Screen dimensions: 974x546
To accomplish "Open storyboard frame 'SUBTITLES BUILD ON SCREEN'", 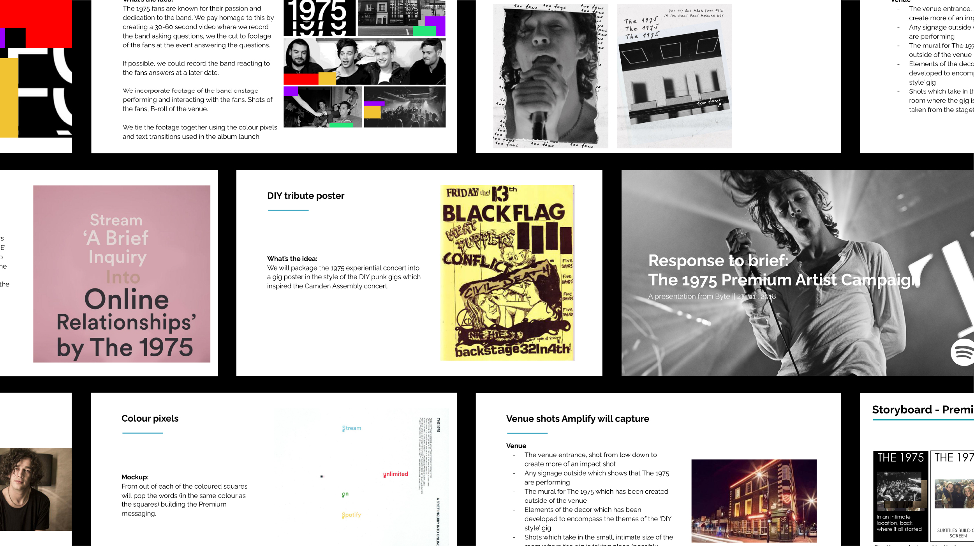I will (952, 496).
